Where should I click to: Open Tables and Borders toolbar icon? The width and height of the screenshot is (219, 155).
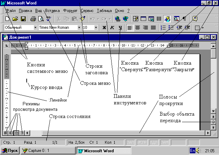pos(136,18)
